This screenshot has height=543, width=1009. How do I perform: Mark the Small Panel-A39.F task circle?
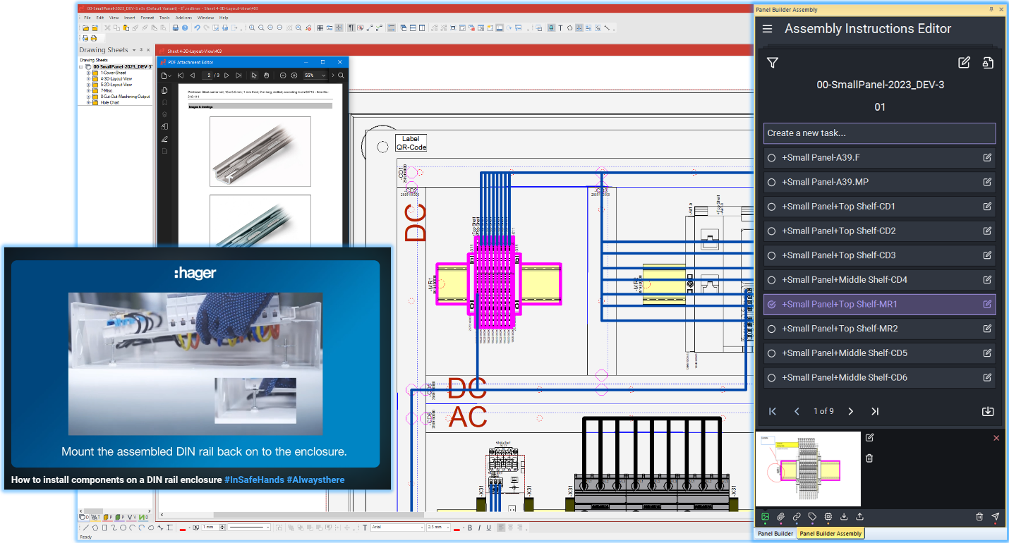click(771, 157)
